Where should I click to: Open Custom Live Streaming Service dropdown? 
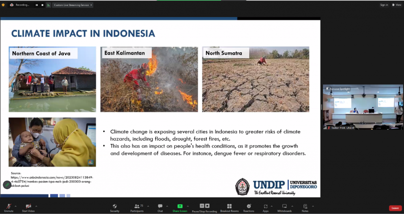tap(73, 5)
